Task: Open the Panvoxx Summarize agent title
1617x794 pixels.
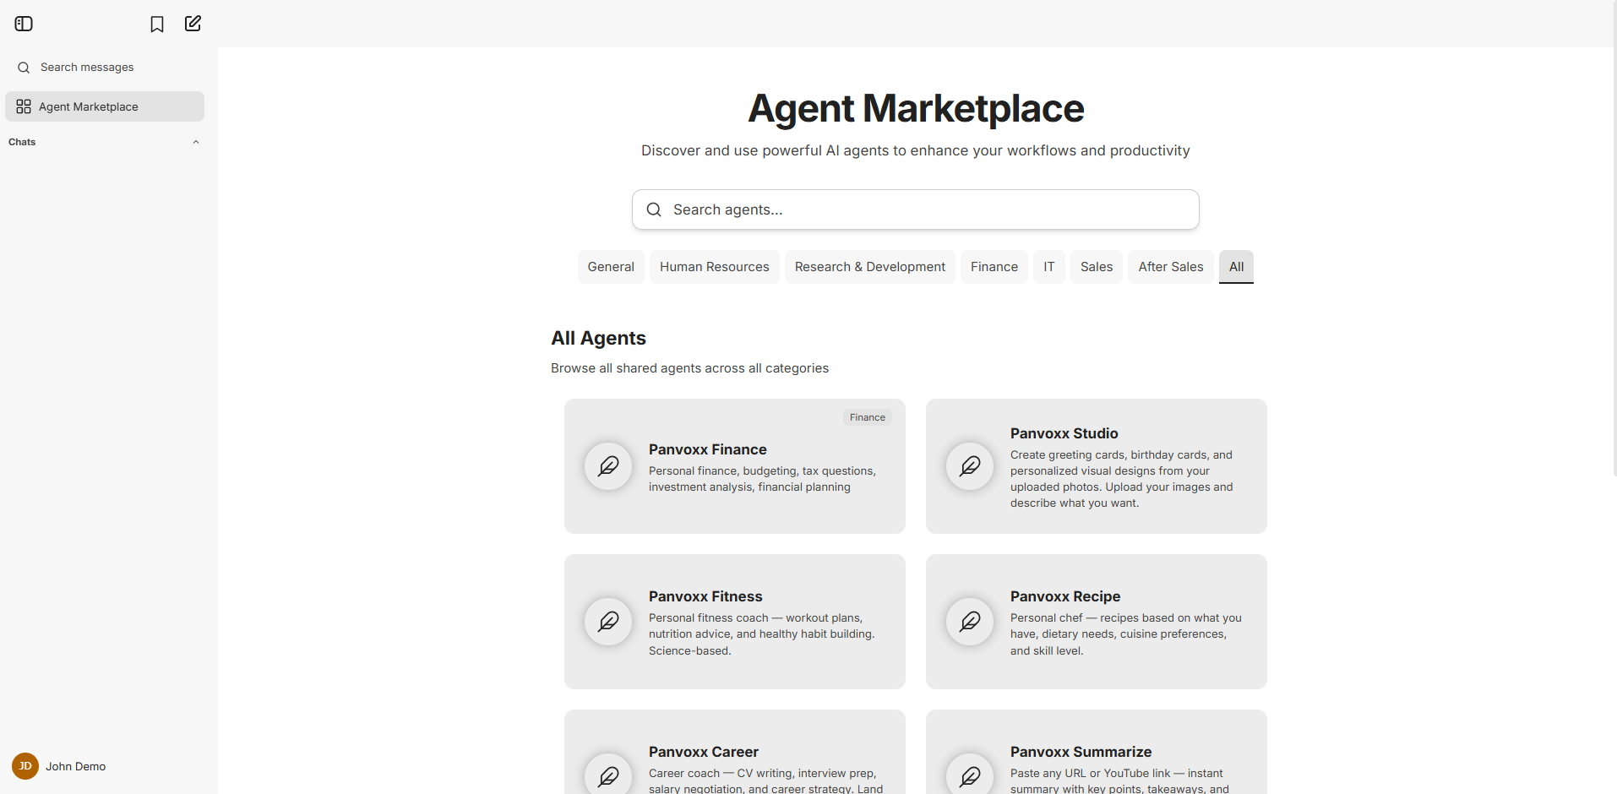Action: [x=1081, y=752]
